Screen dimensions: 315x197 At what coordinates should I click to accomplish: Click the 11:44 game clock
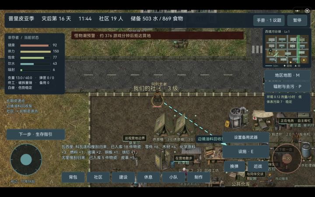[x=85, y=19]
